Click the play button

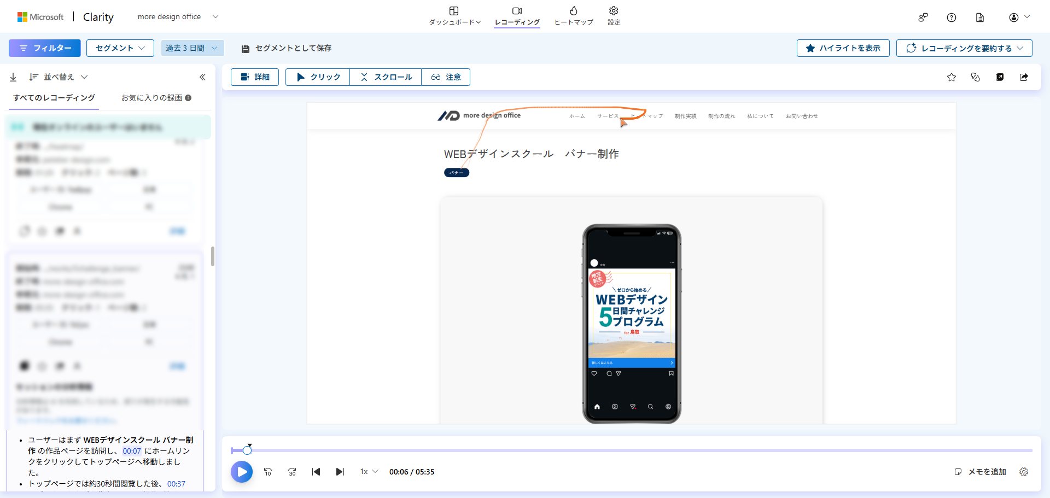click(242, 472)
